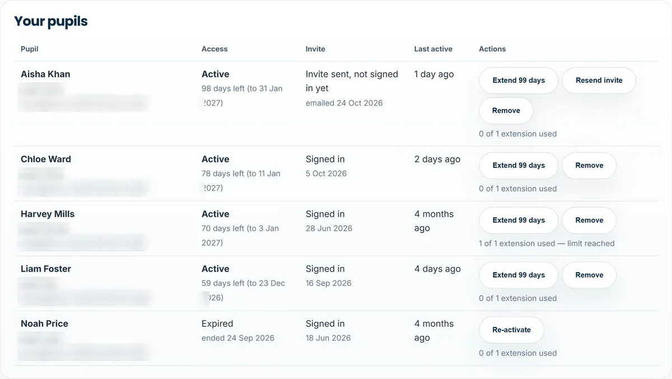Click Chloe Ward's '2 days ago' last active
672x379 pixels.
click(437, 159)
